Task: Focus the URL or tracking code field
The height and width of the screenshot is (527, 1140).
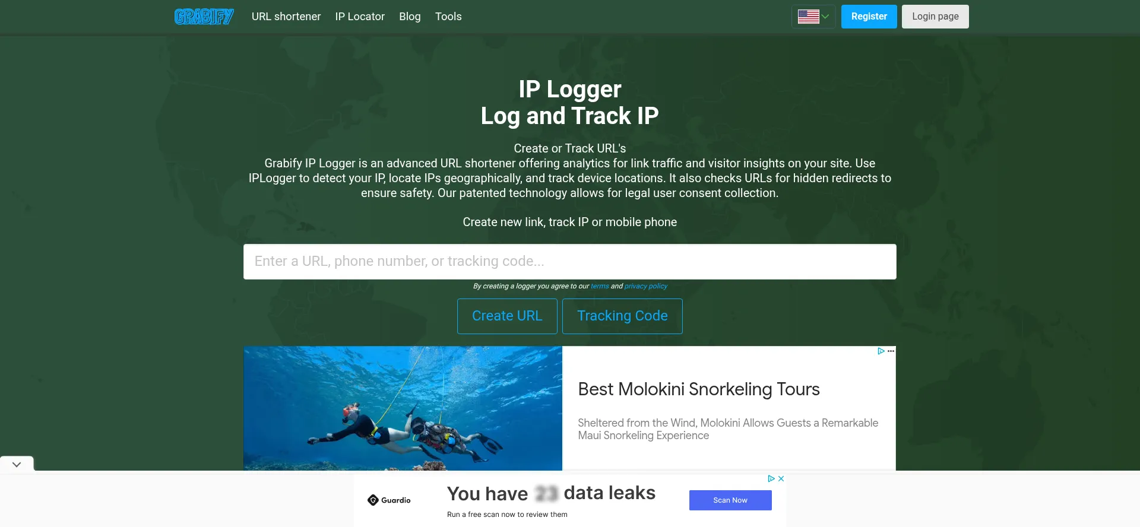Action: (570, 262)
